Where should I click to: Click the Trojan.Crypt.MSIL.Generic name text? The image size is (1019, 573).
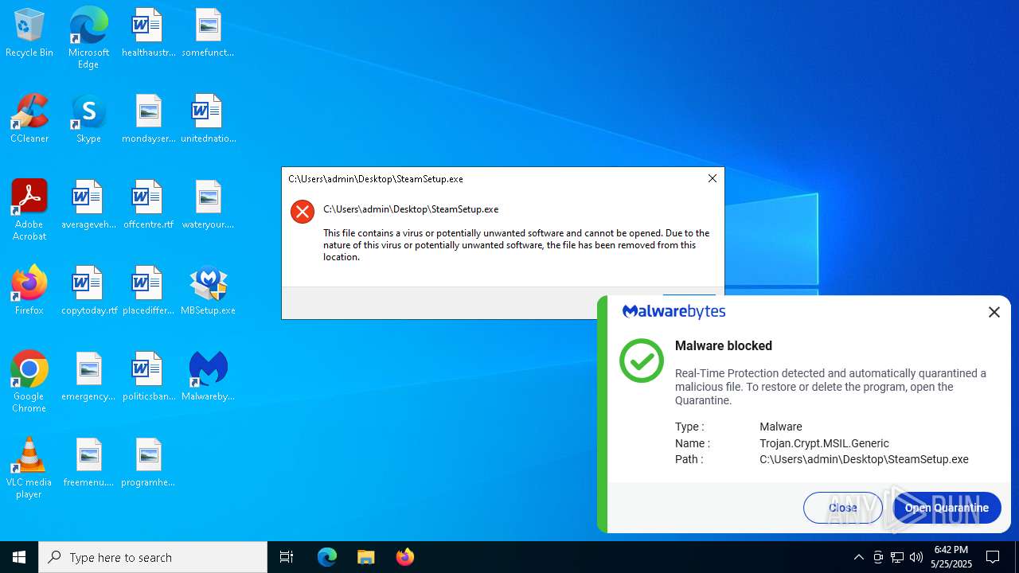pos(824,443)
